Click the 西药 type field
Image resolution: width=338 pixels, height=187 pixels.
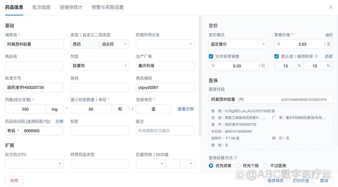pos(85,44)
